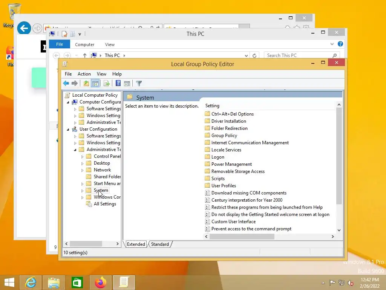Collapse the User Configuration tree node
The image size is (386, 290).
coord(68,129)
